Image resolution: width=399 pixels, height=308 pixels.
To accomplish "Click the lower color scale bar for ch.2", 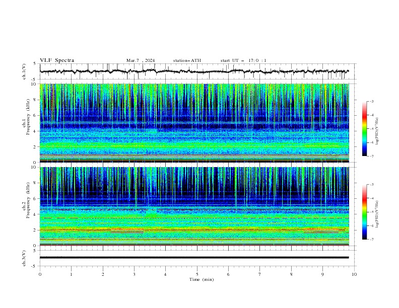I will coord(364,212).
